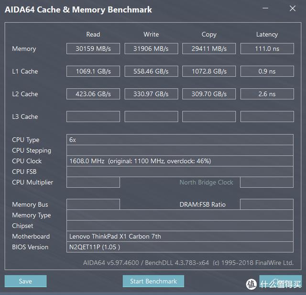Screen dimensions: 306x295
Task: Click the empty Memory Bus field
Action: 93,204
